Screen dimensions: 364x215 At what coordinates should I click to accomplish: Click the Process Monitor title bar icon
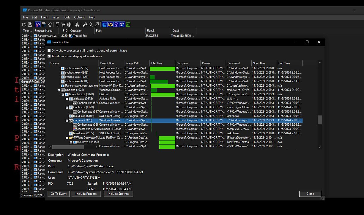[x=25, y=10]
